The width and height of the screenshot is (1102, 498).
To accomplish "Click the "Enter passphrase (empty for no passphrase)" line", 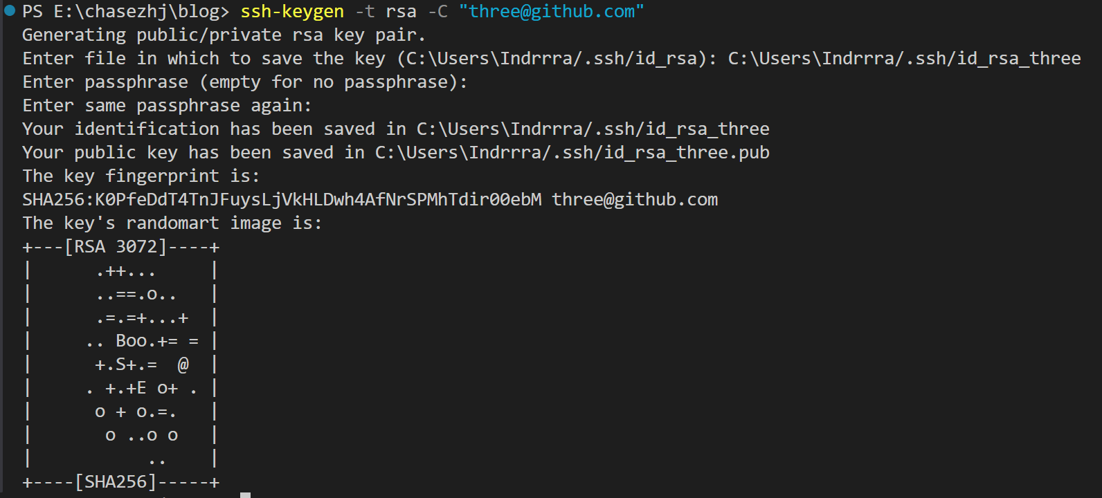I will coord(245,82).
